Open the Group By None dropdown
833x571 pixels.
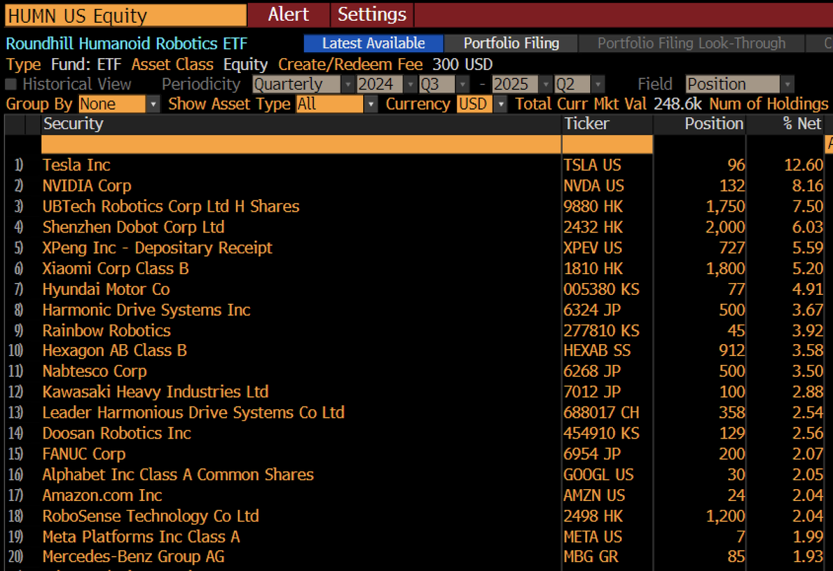point(120,104)
